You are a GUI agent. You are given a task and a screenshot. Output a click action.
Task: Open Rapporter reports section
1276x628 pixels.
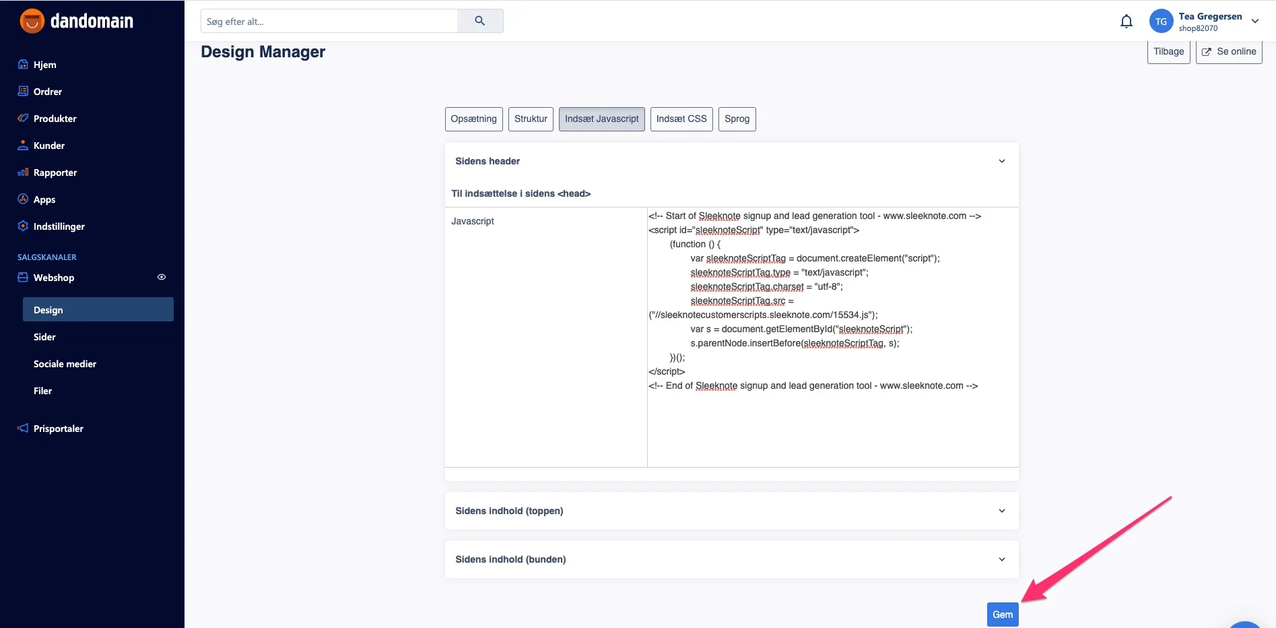[55, 172]
